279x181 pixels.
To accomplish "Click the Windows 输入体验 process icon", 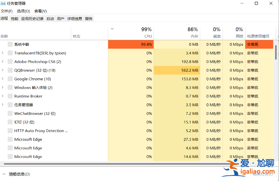I will click(10, 87).
